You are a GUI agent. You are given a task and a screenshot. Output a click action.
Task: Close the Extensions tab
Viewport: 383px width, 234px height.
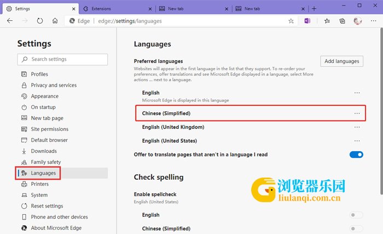click(x=150, y=9)
